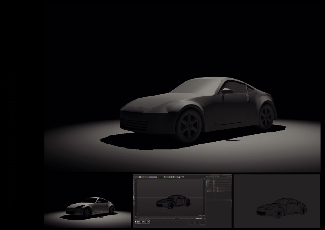Switch to Texture mode in left toolbar
The width and height of the screenshot is (325, 230).
[134, 183]
